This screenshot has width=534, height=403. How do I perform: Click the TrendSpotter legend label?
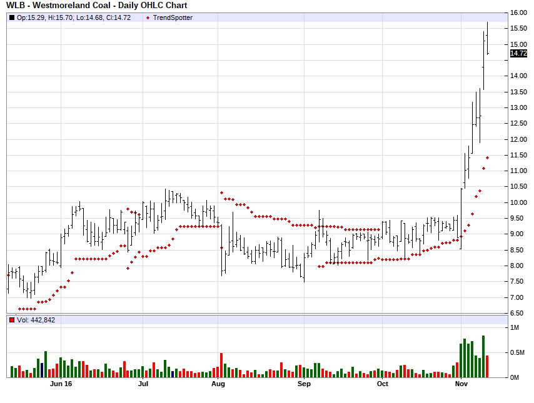[x=173, y=17]
